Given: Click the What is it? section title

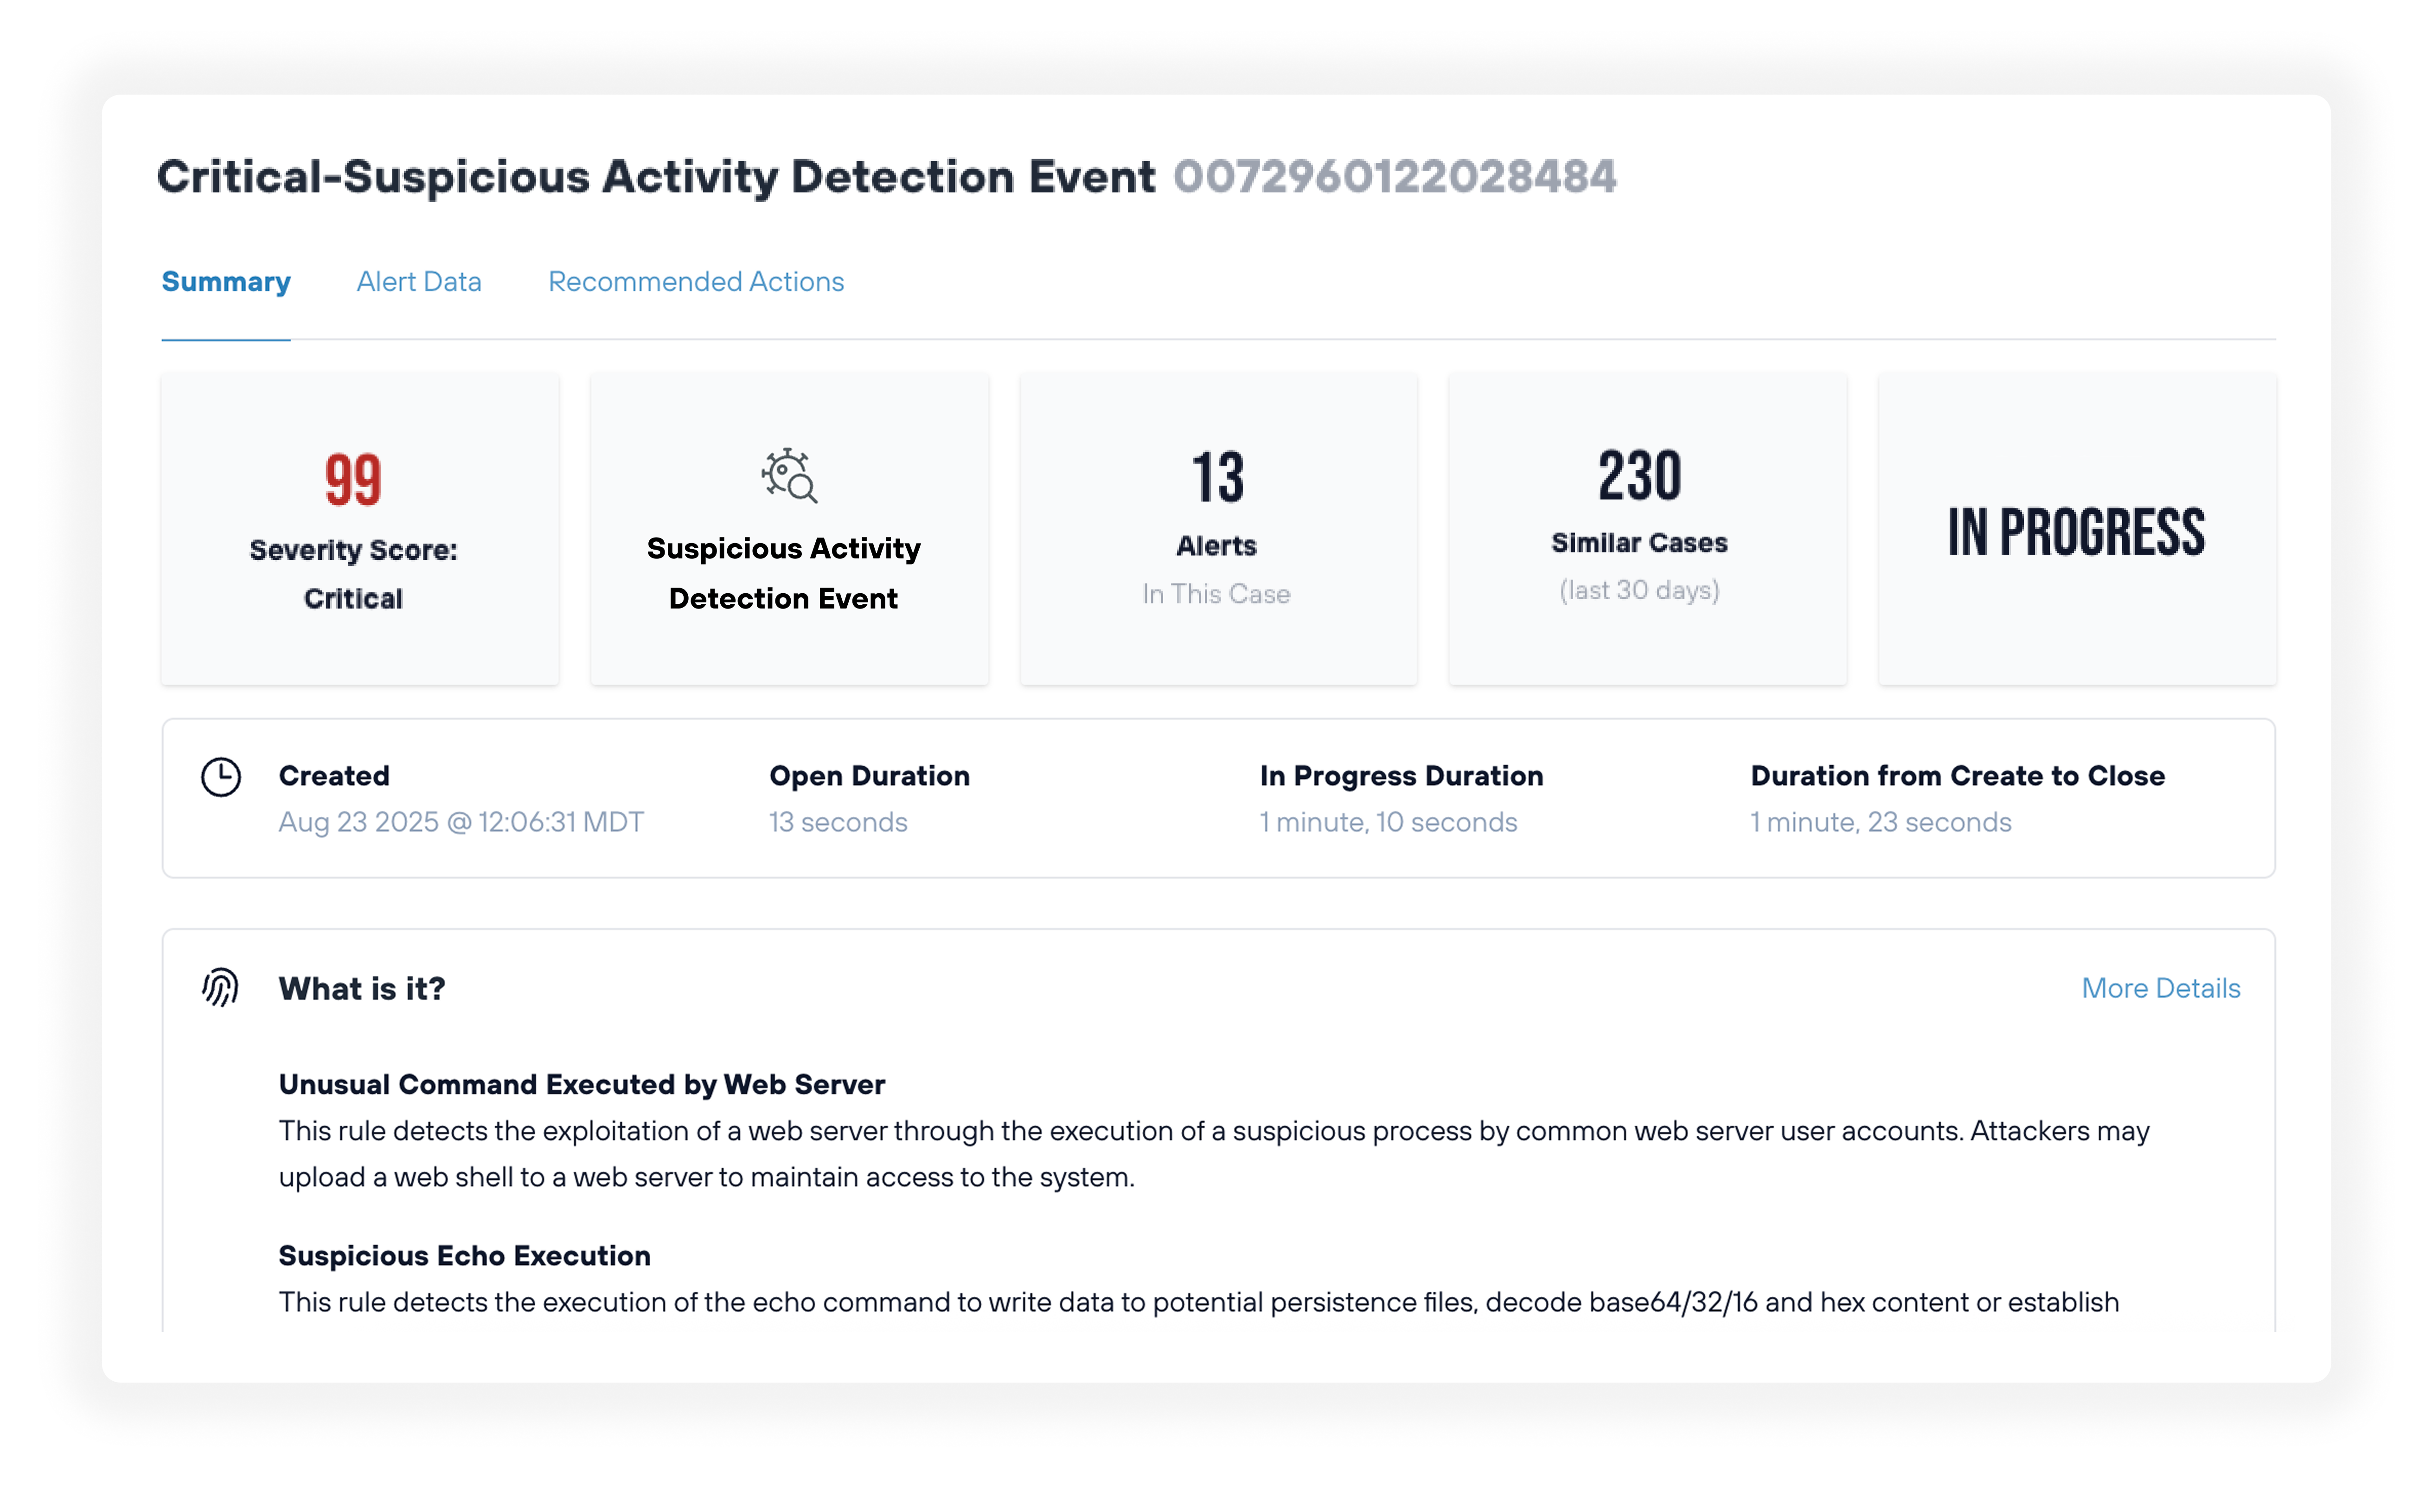Looking at the screenshot, I should (362, 988).
